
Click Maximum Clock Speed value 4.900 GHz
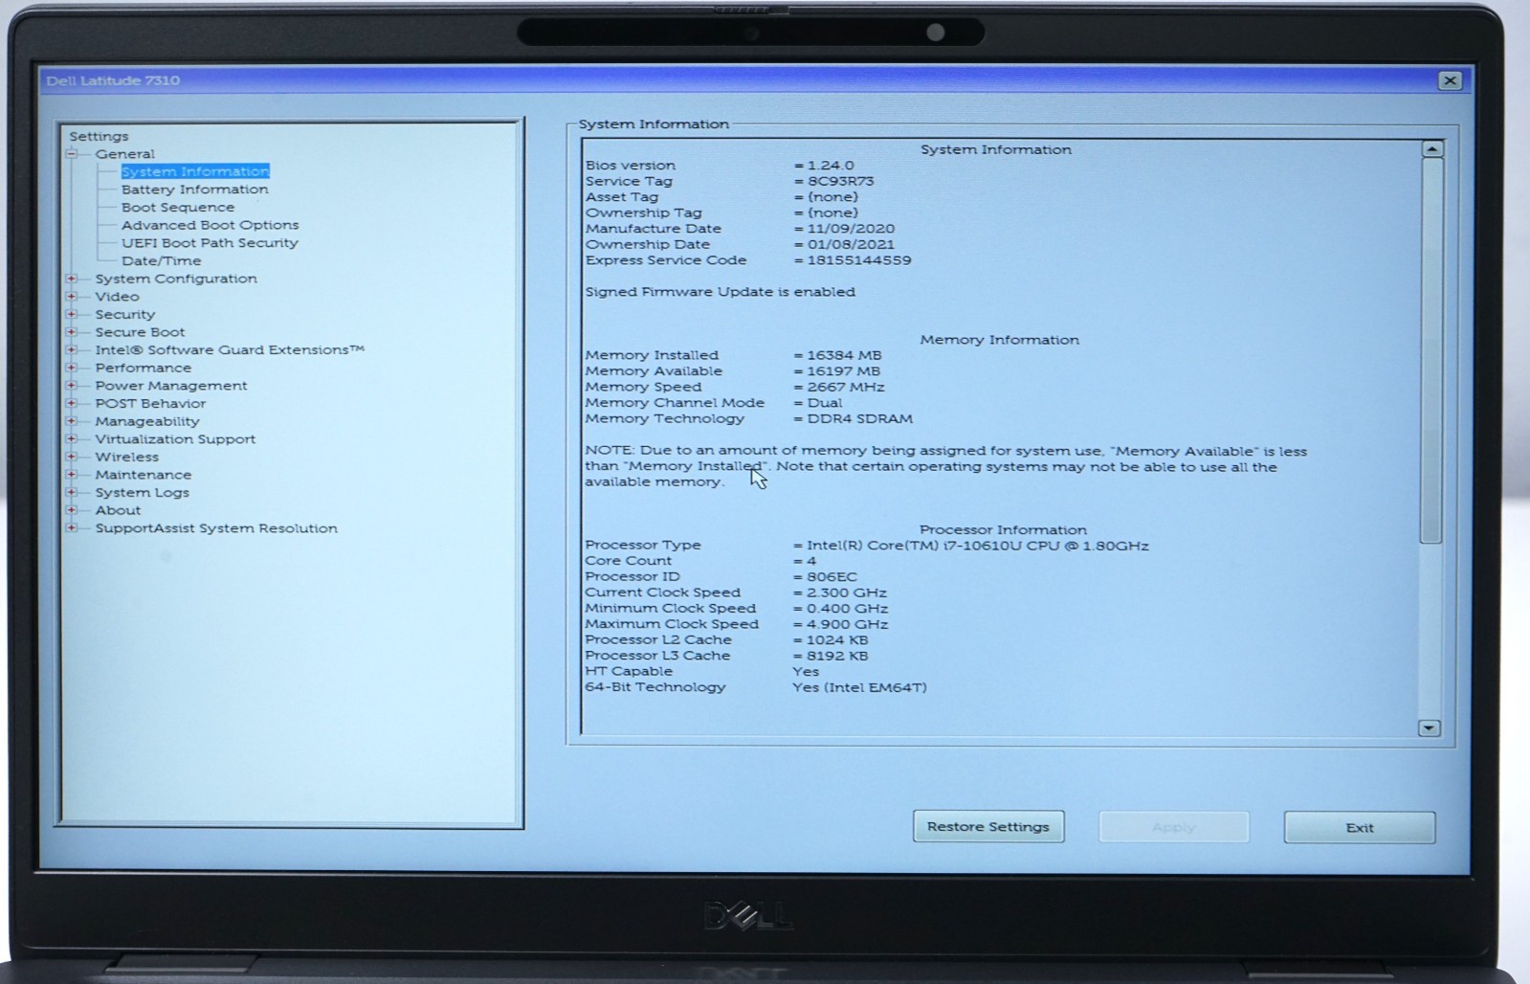point(847,624)
